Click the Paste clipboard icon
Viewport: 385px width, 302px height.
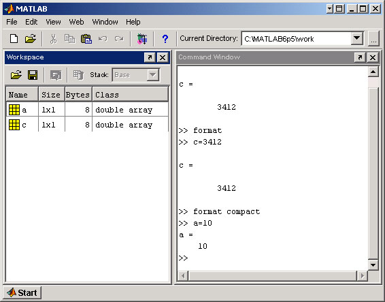click(x=86, y=39)
